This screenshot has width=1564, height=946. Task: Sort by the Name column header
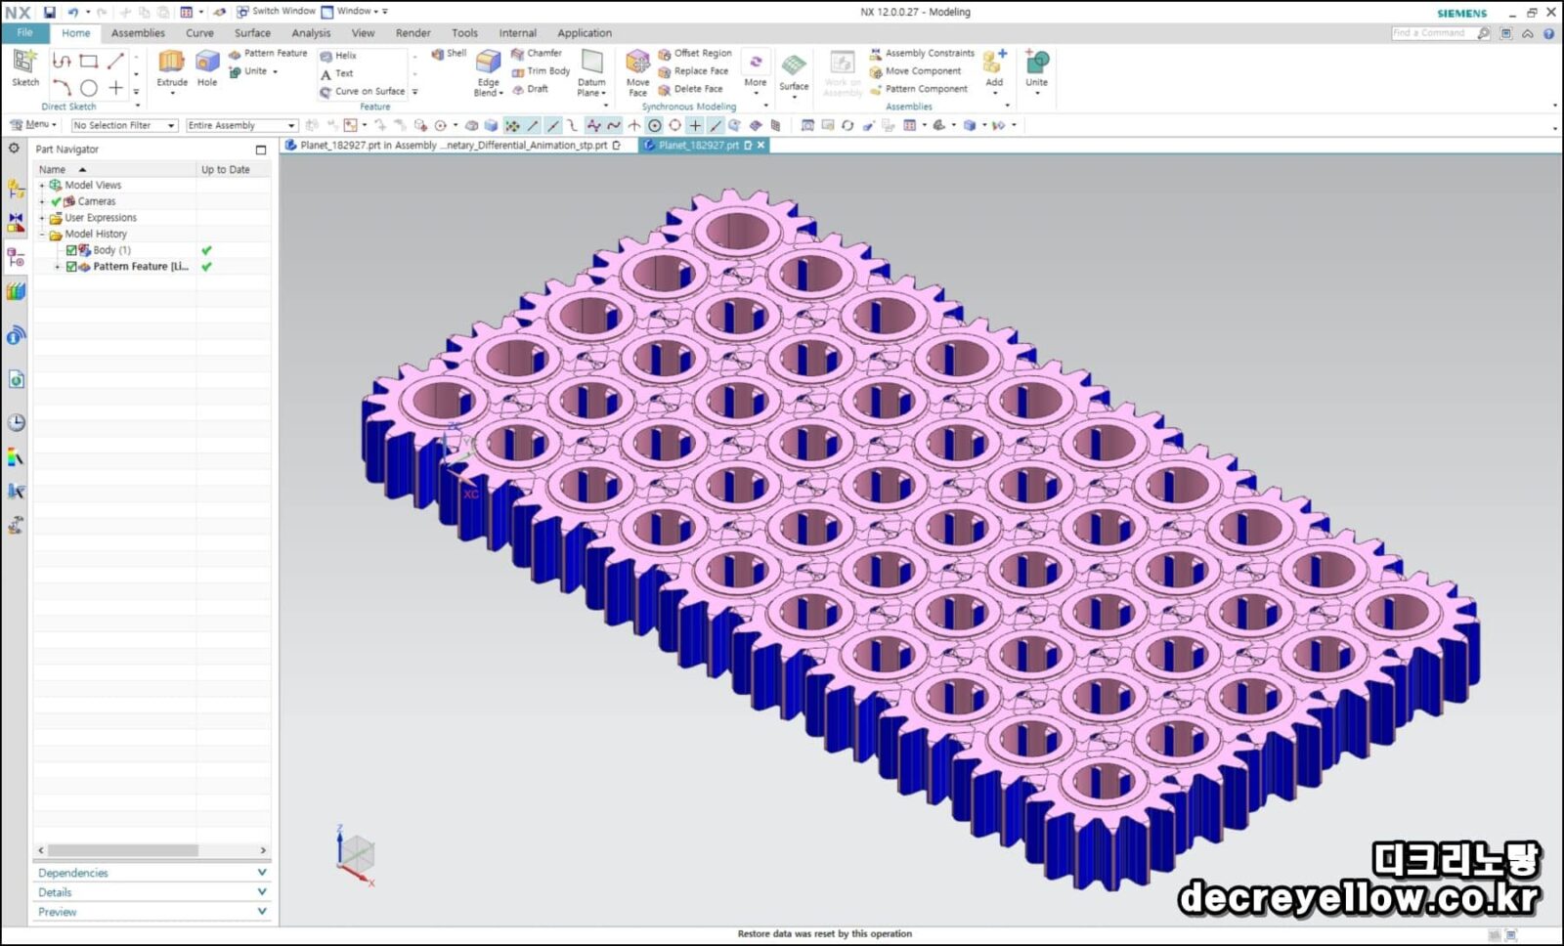pyautogui.click(x=114, y=170)
